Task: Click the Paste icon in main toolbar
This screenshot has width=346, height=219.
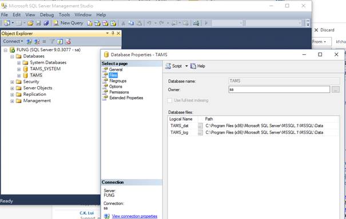Action: click(139, 23)
